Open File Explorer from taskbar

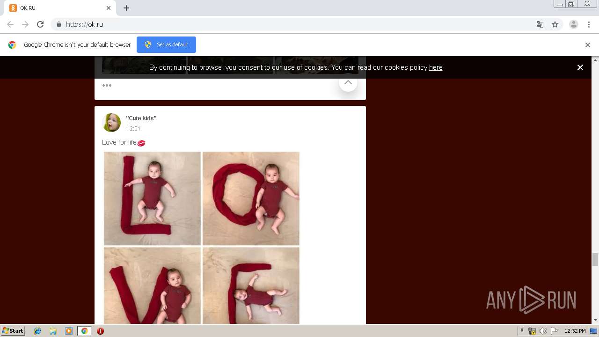click(53, 331)
